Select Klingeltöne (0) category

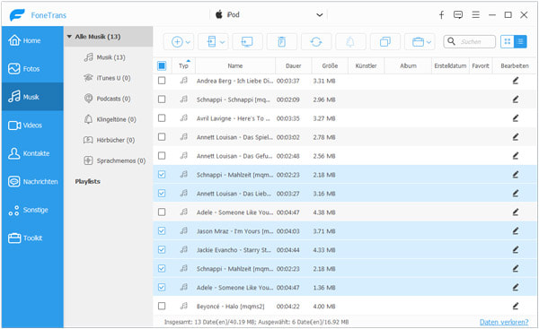click(110, 119)
